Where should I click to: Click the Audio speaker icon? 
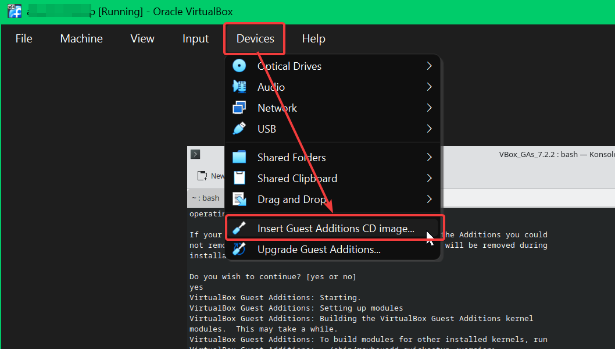239,87
